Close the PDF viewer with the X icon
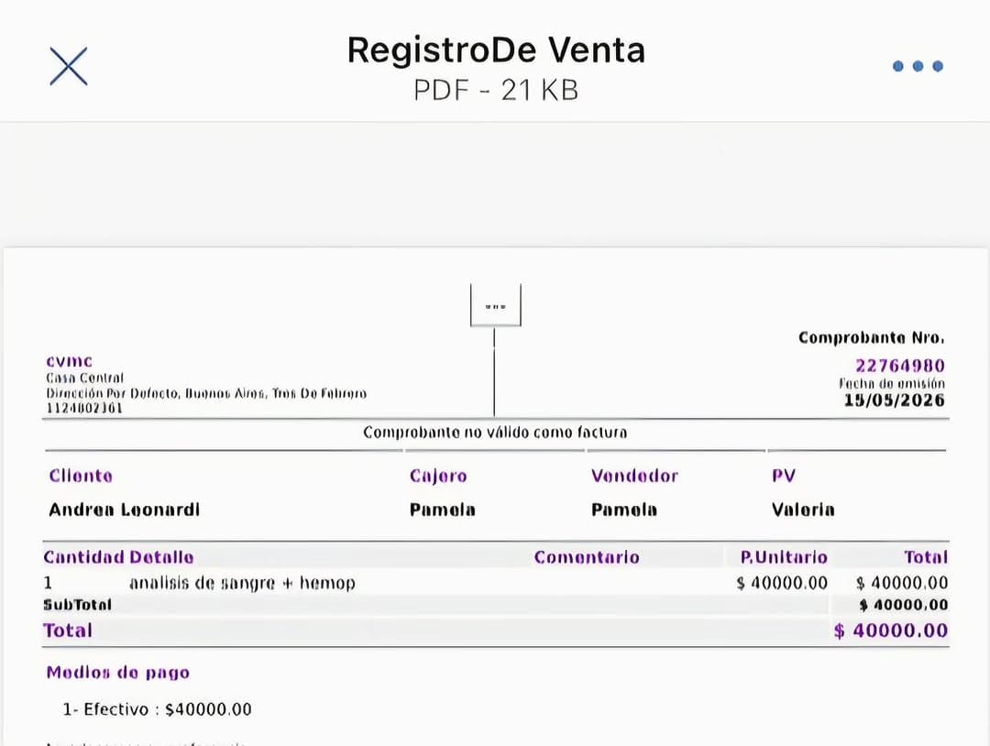Image resolution: width=990 pixels, height=746 pixels. (x=68, y=66)
